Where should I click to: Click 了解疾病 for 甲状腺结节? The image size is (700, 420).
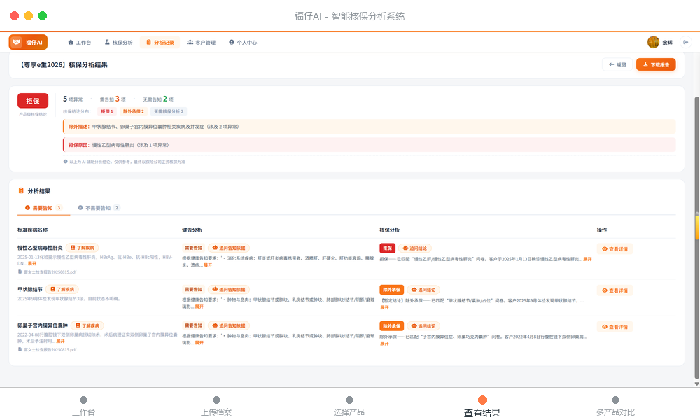tap(62, 289)
